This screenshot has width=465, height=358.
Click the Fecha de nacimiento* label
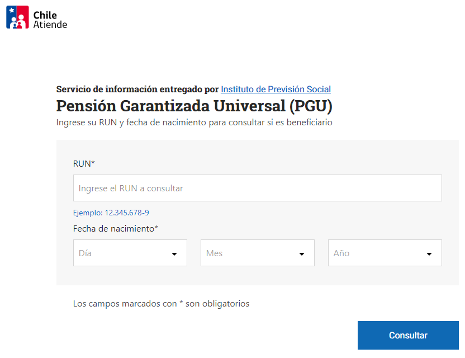114,228
